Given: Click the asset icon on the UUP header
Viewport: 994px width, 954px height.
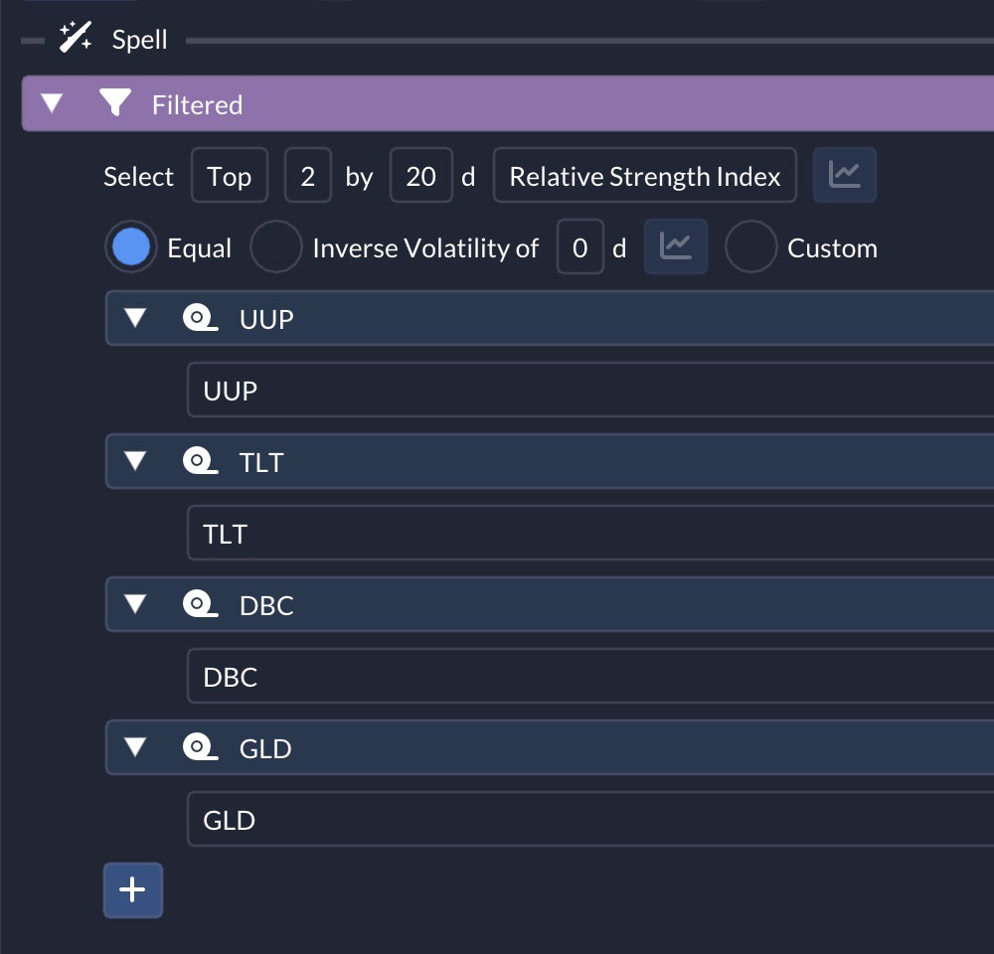Looking at the screenshot, I should click(201, 318).
